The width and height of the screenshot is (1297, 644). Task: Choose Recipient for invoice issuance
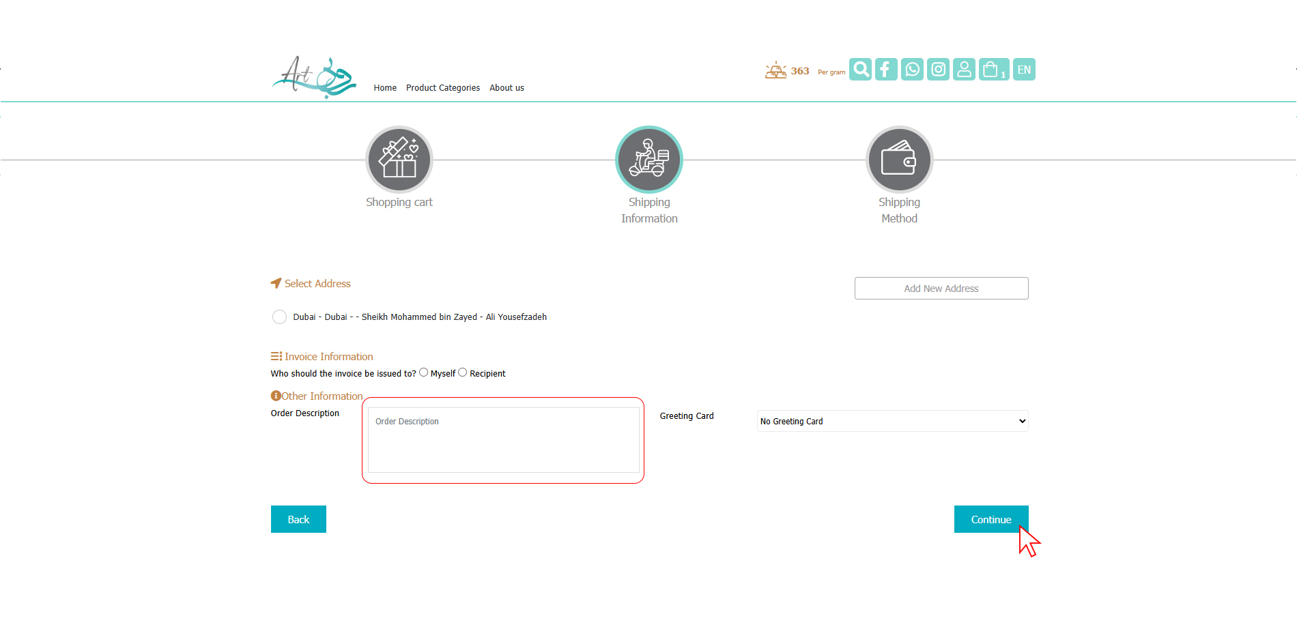tap(463, 372)
